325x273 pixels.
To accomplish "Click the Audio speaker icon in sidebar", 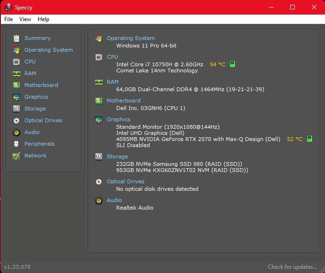I will pos(16,133).
